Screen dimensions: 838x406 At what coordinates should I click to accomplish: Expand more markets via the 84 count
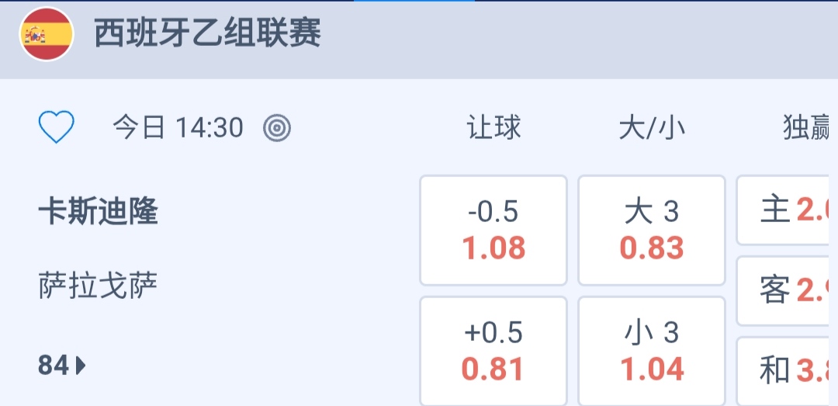[x=54, y=365]
